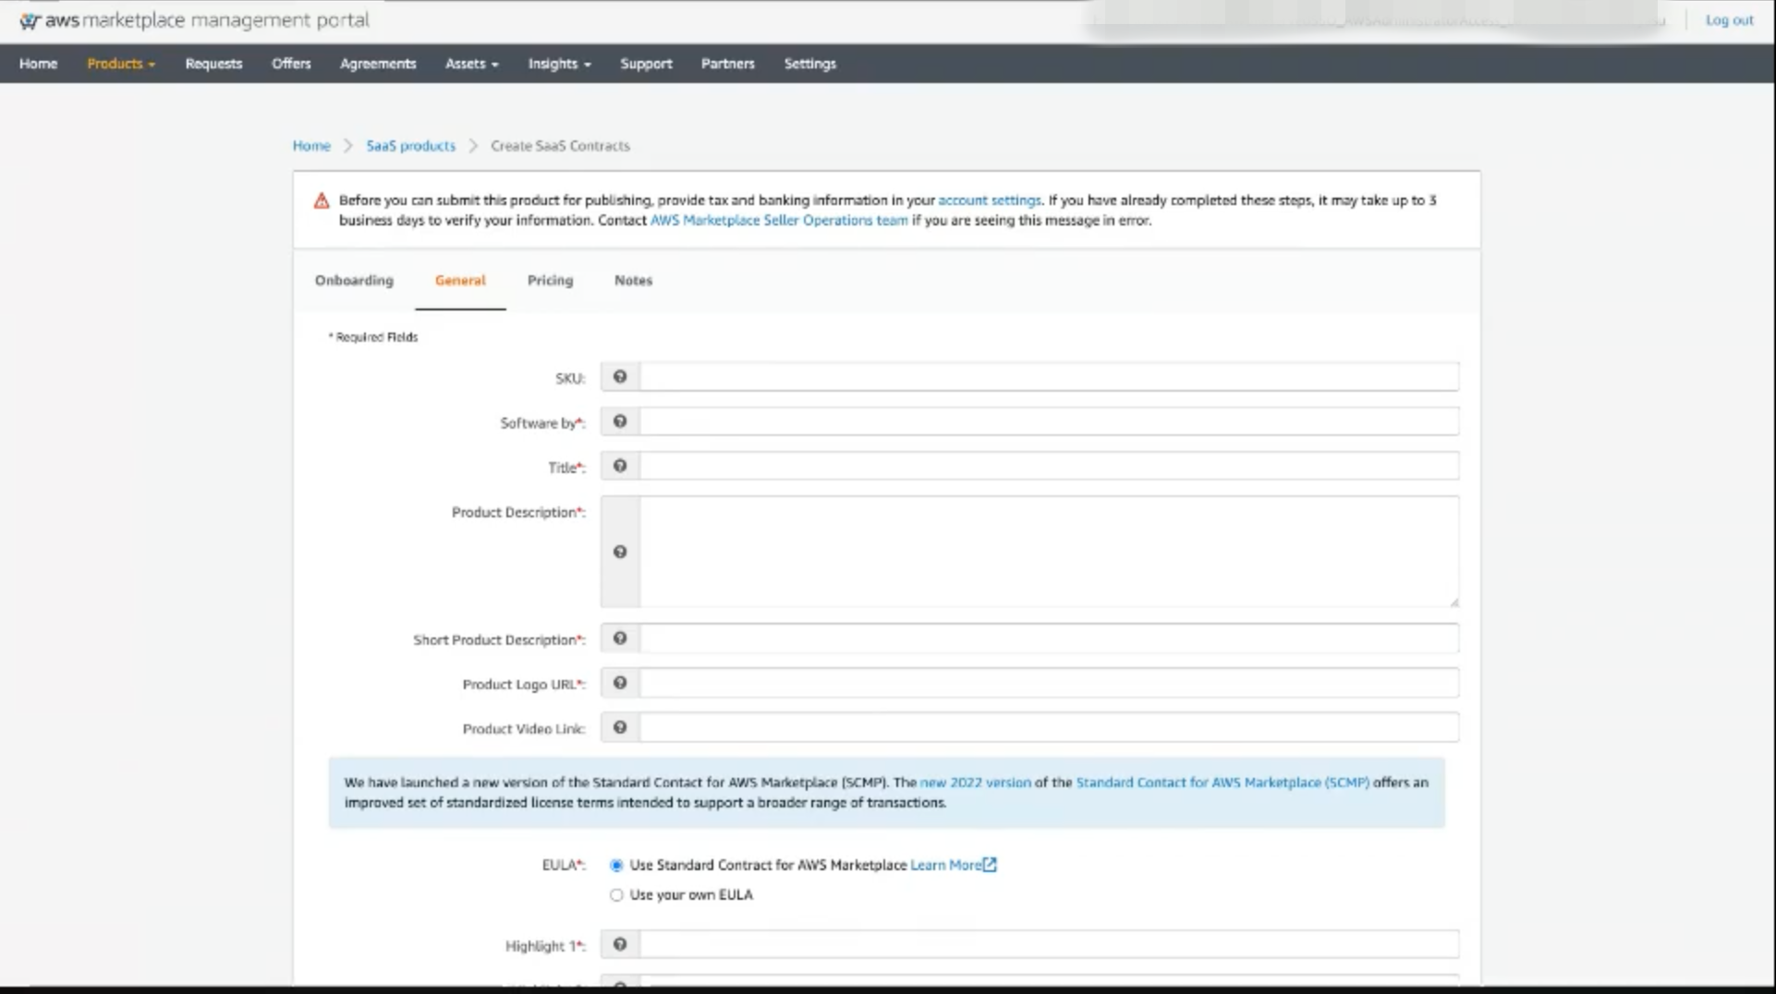Open help icon for Product Logo URL
This screenshot has width=1776, height=994.
pos(620,683)
